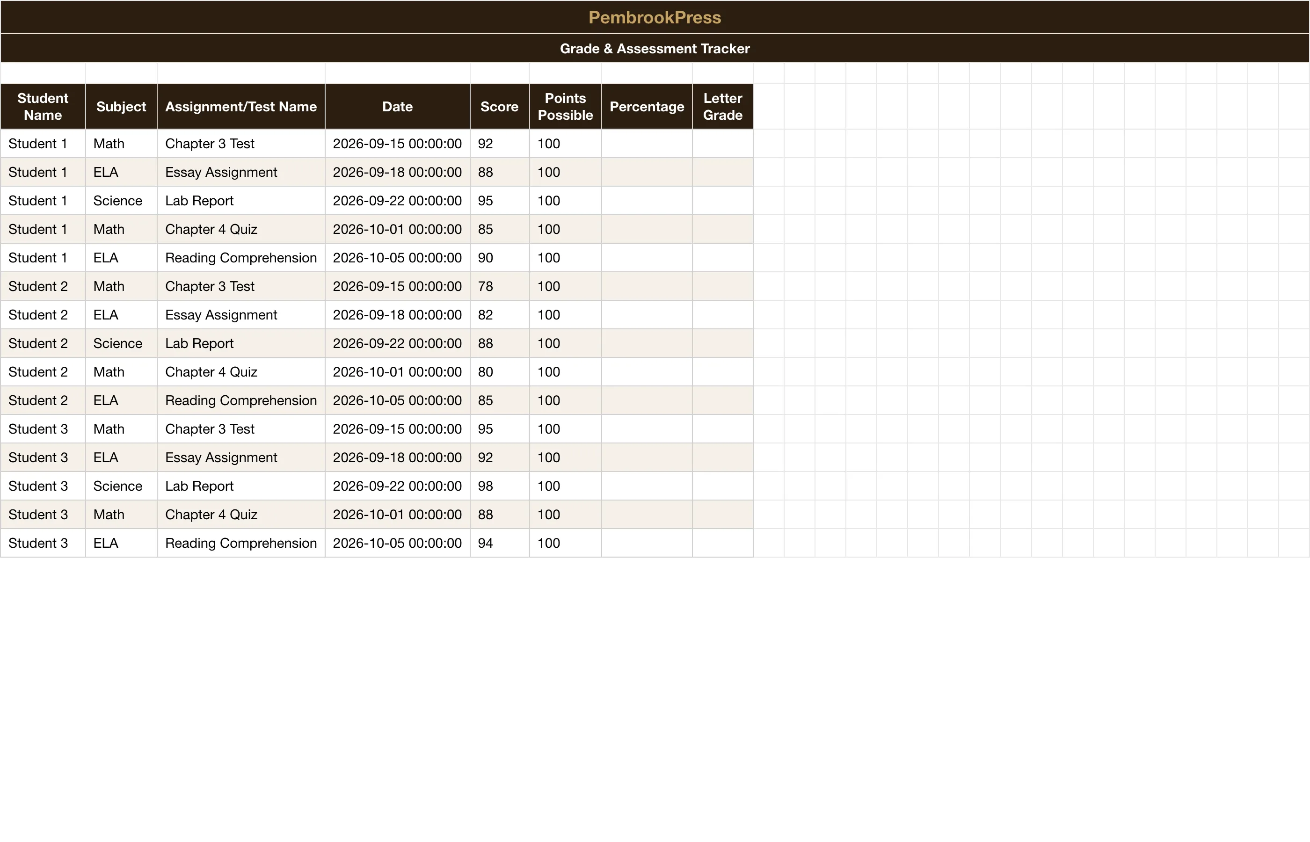Select empty Percentage cell for Student 1 Chapter 3 Test
This screenshot has height=842, width=1310.
coord(647,144)
